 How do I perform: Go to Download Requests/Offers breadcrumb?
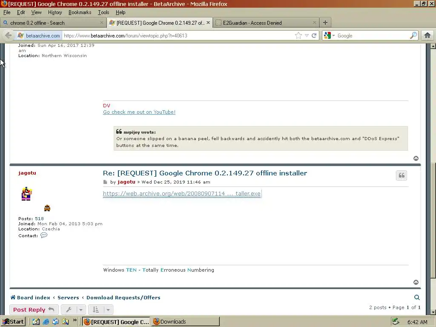(123, 298)
